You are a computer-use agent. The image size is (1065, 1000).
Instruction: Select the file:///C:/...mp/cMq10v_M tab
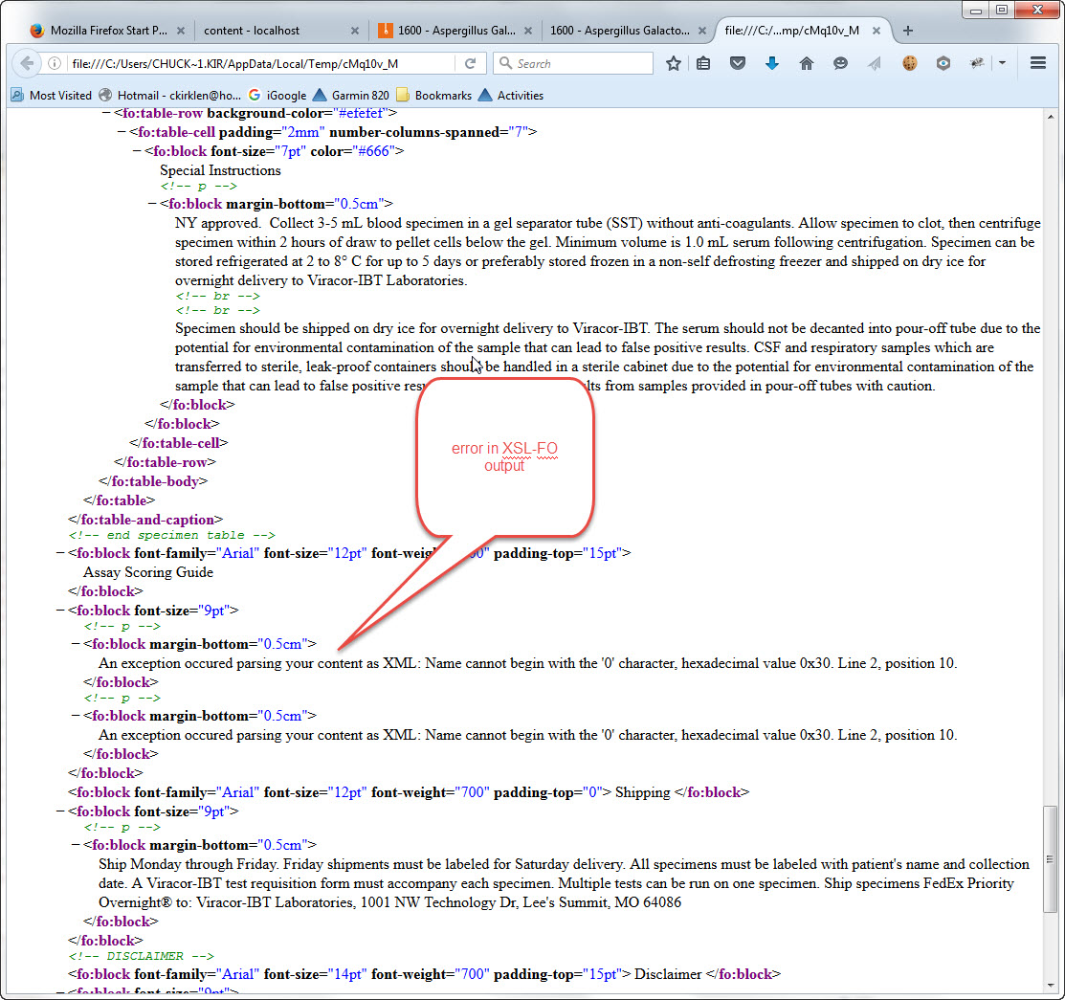coord(792,31)
